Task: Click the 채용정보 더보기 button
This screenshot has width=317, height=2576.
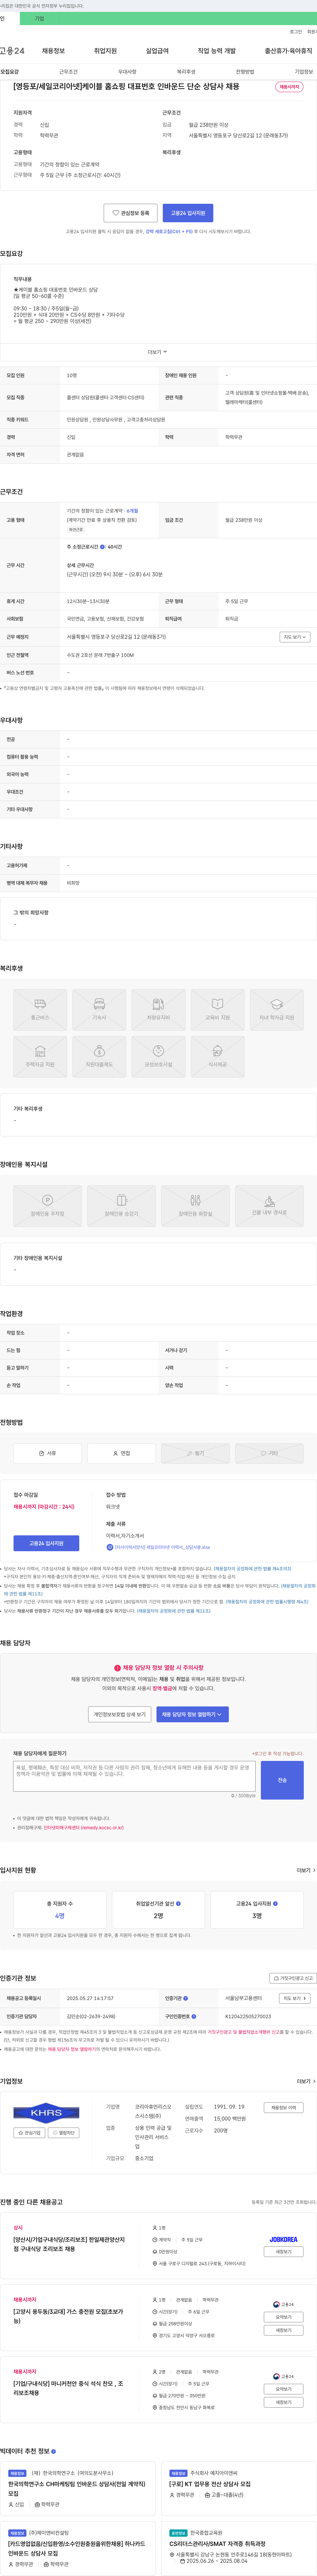Action: (284, 2107)
